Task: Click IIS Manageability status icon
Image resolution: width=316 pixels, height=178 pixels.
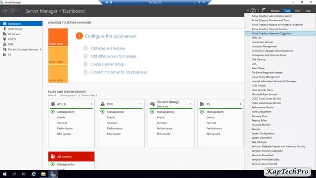Action: coord(202,112)
